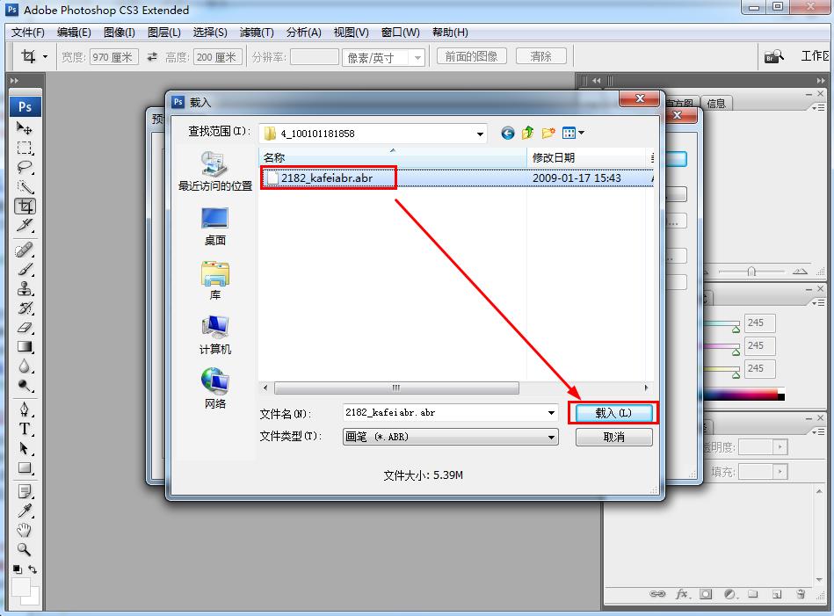Pick the Crop tool in toolbox
The height and width of the screenshot is (616, 834).
point(25,207)
